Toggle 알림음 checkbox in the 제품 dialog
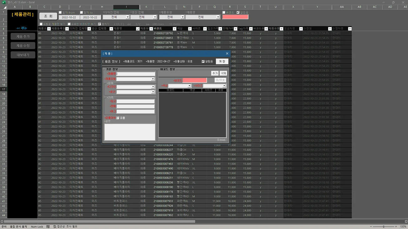408x229 pixels. [203, 61]
